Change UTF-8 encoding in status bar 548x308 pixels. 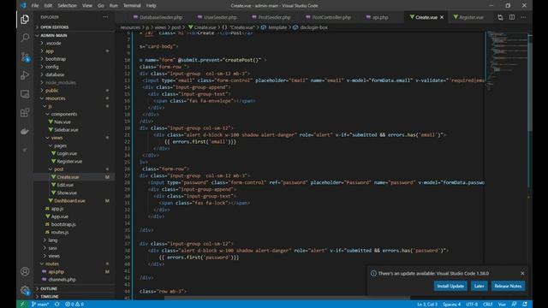(472, 305)
